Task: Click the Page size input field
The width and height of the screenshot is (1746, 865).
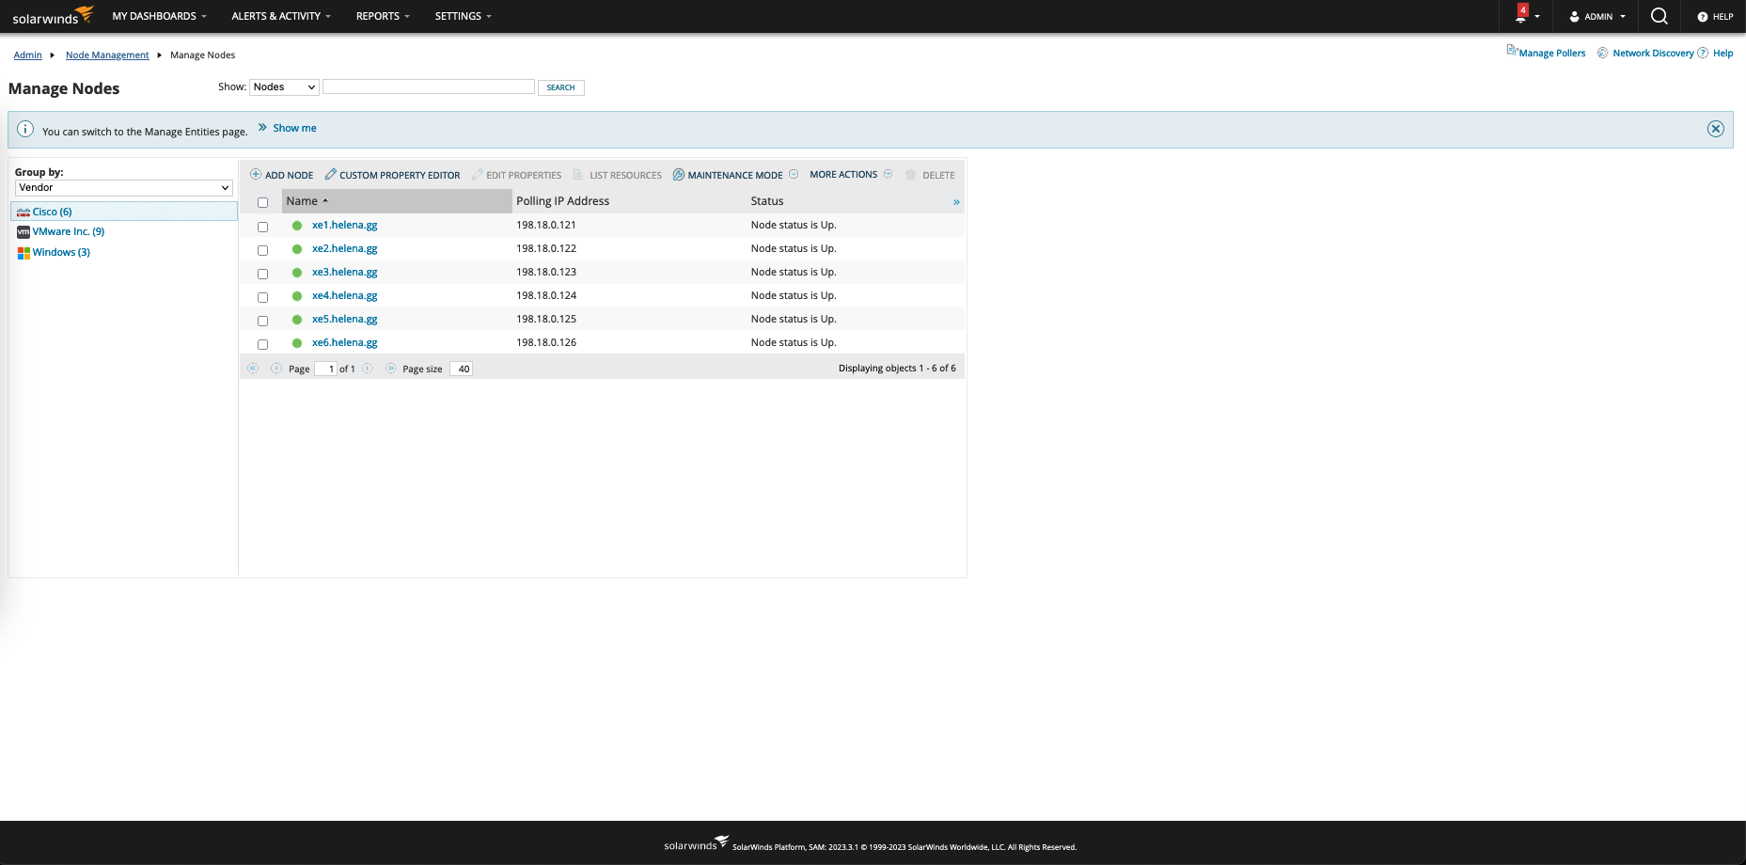Action: coord(461,369)
